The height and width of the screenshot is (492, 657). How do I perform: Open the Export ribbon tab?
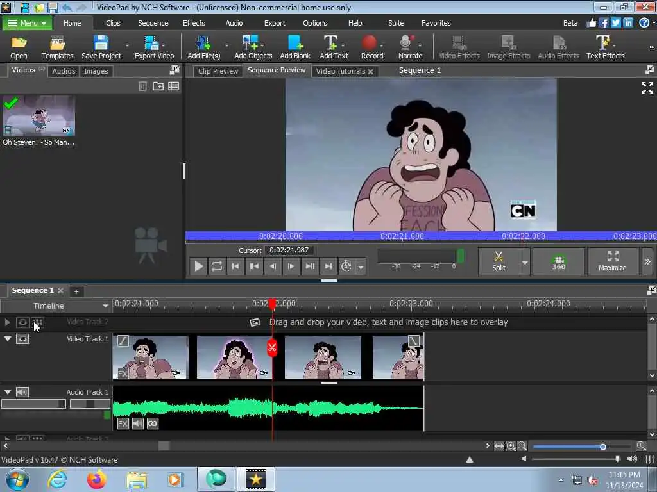(x=275, y=23)
